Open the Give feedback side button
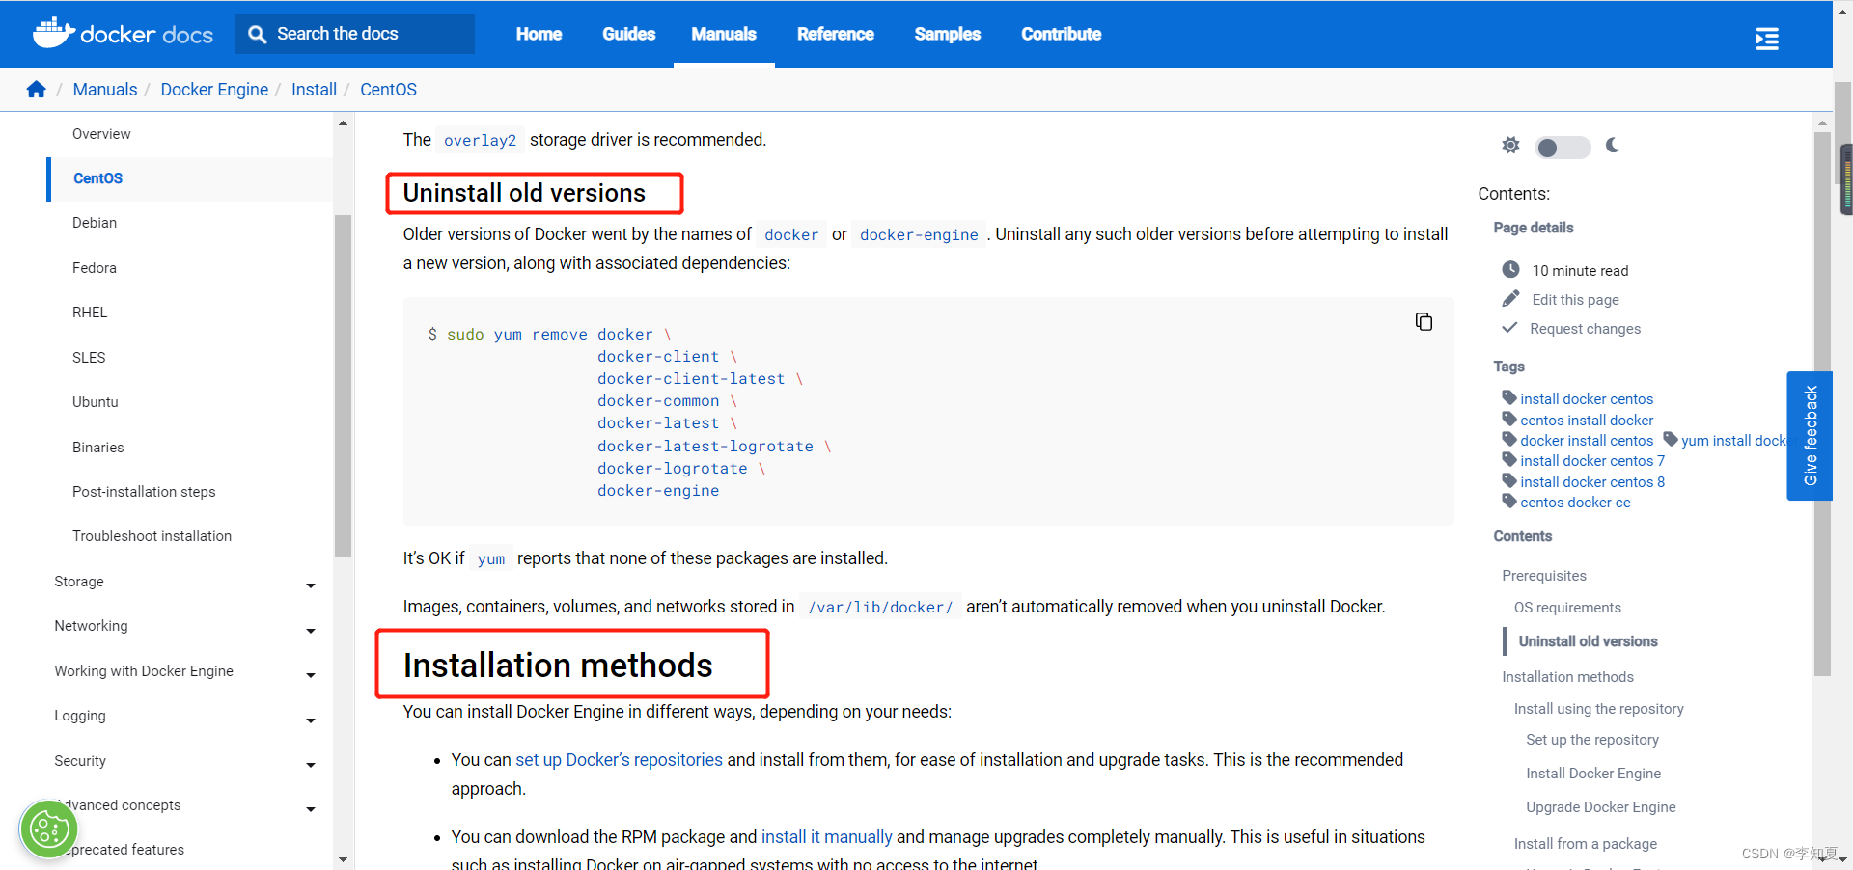Screen dimensions: 1853x870 [x=1810, y=436]
